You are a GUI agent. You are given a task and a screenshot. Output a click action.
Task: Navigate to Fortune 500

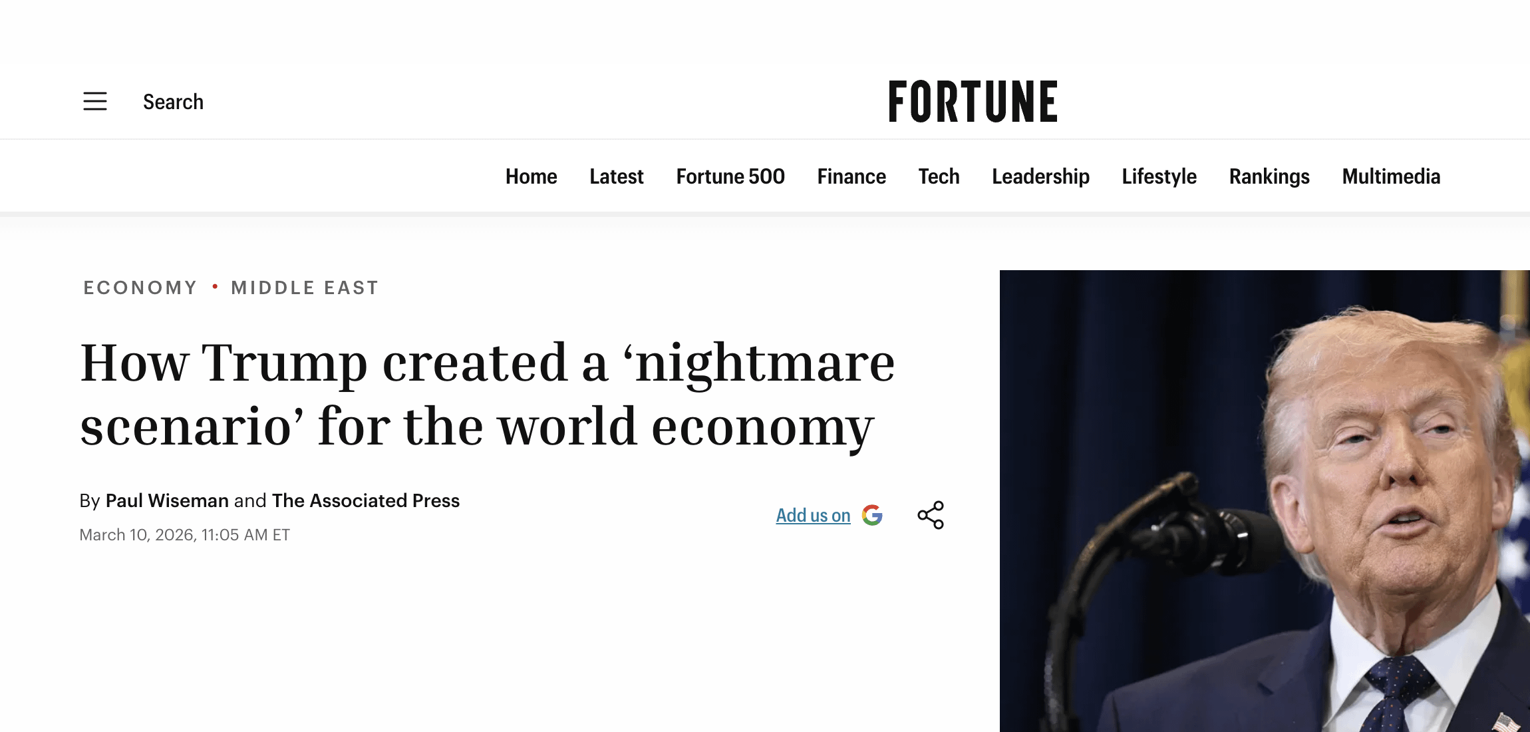click(x=730, y=176)
